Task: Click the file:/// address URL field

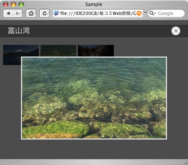Action: 98,13
